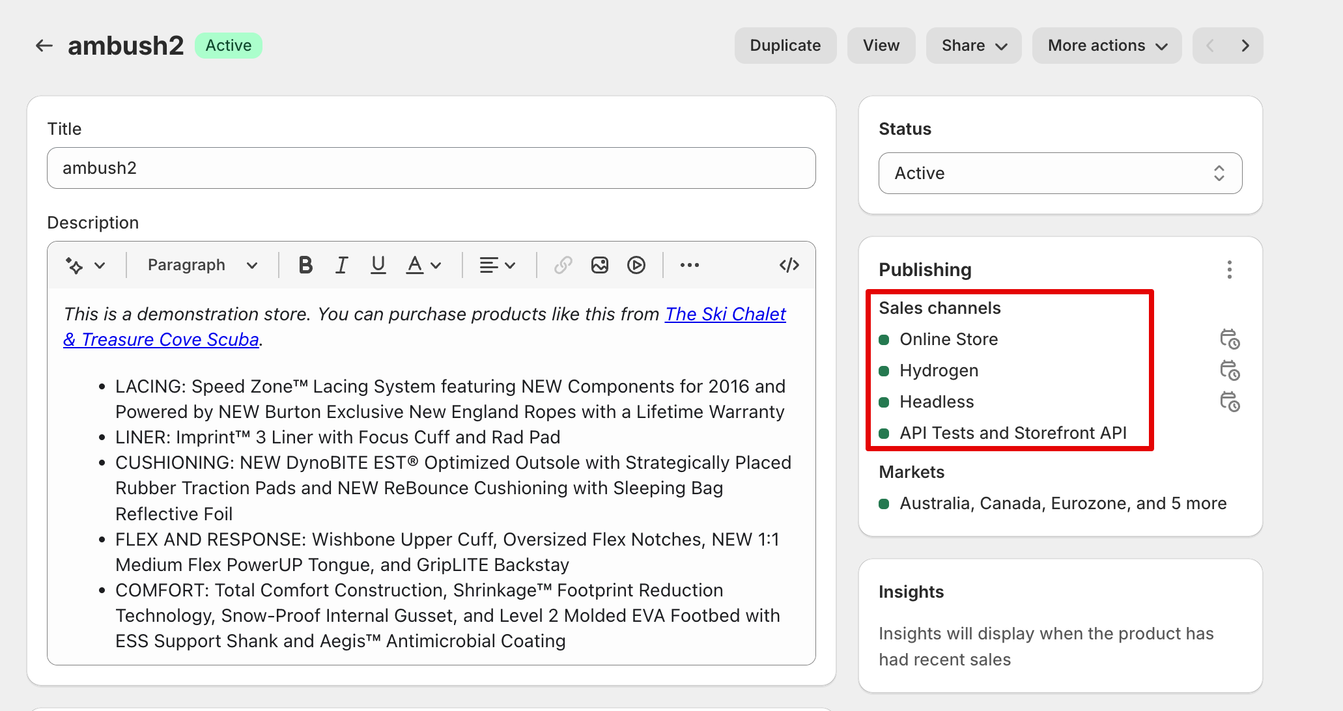This screenshot has width=1343, height=711.
Task: Open Publishing card three-dot menu
Action: [1229, 270]
